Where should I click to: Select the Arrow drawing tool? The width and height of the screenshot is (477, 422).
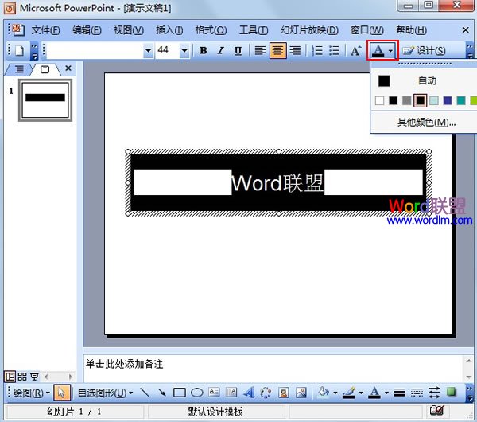(x=162, y=393)
